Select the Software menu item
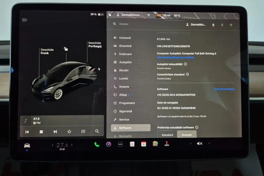This screenshot has height=176, width=264. point(131,128)
